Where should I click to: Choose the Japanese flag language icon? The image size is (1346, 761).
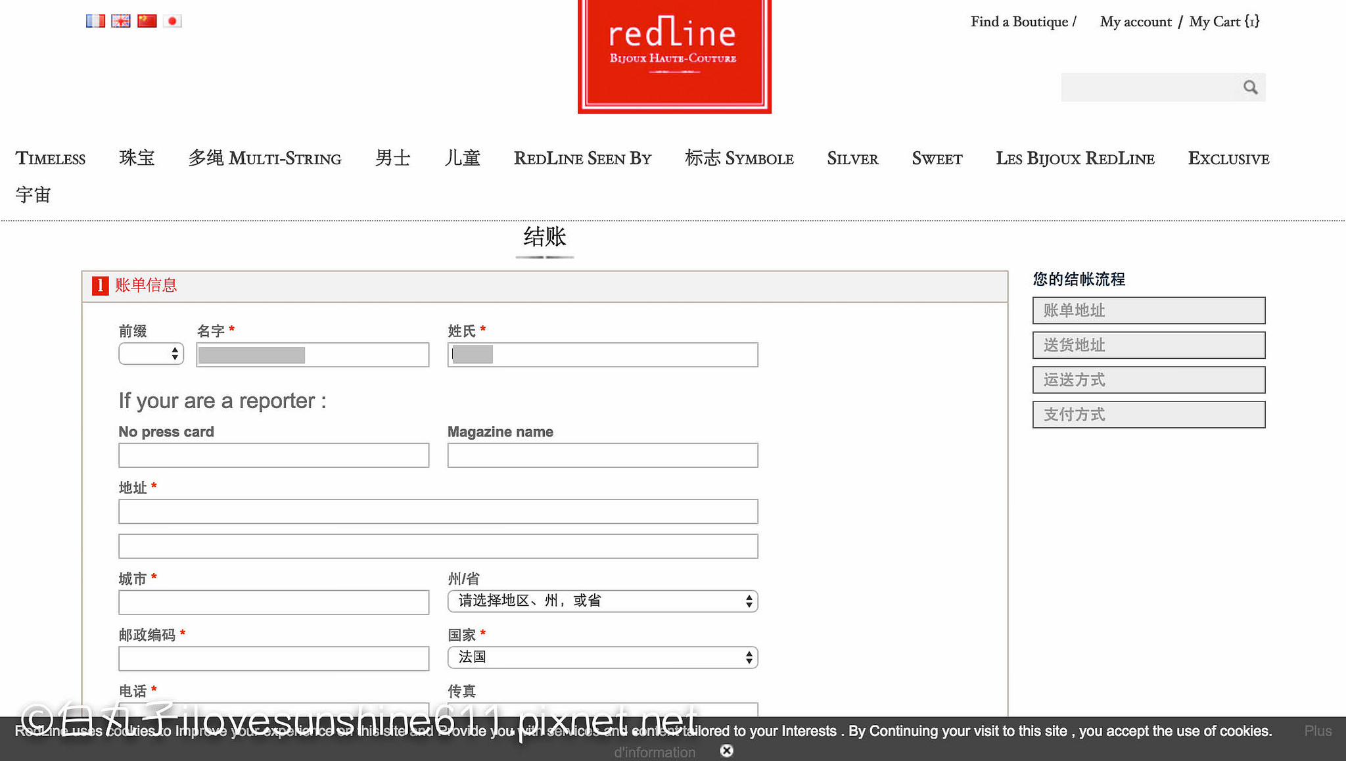172,21
